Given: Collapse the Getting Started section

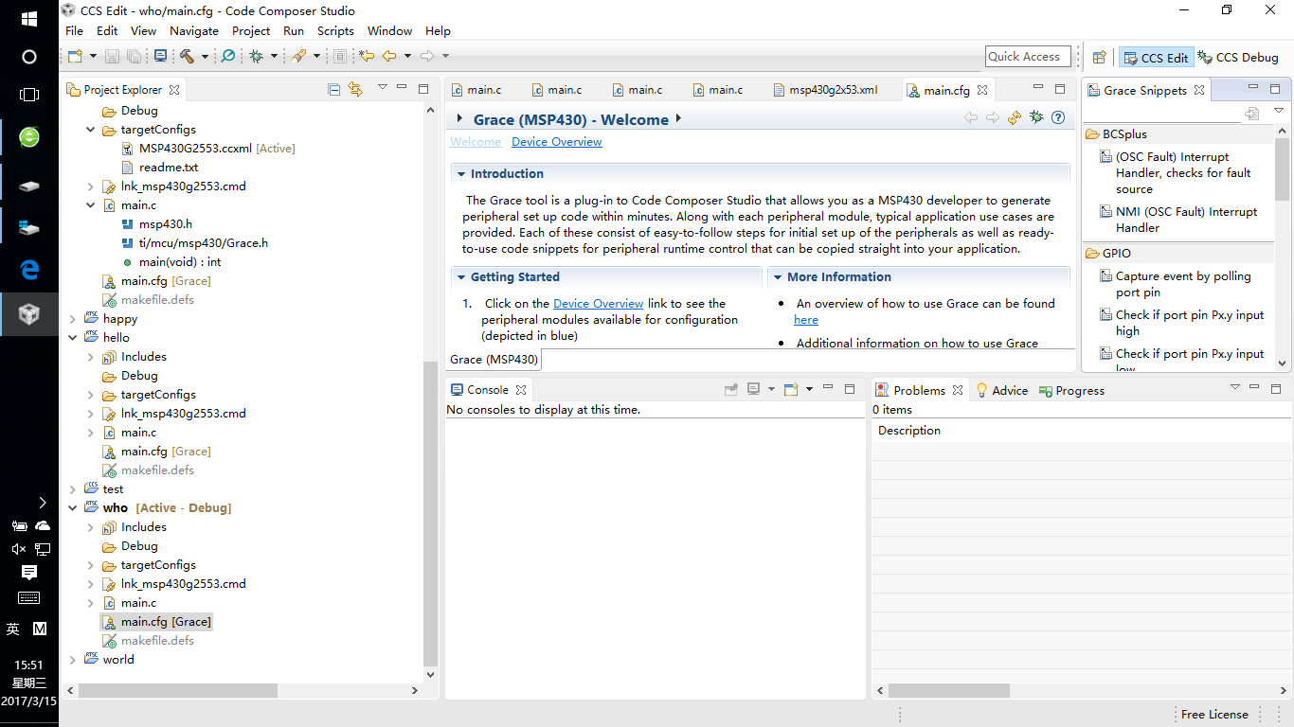Looking at the screenshot, I should coord(461,277).
